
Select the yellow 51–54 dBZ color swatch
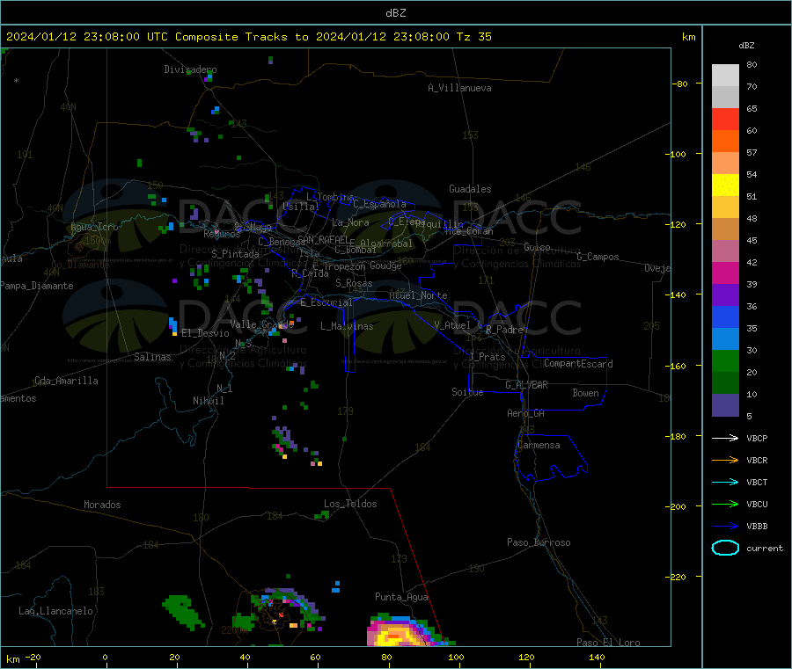coord(725,185)
